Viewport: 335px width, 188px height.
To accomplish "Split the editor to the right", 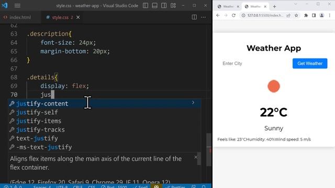I will coord(194,17).
